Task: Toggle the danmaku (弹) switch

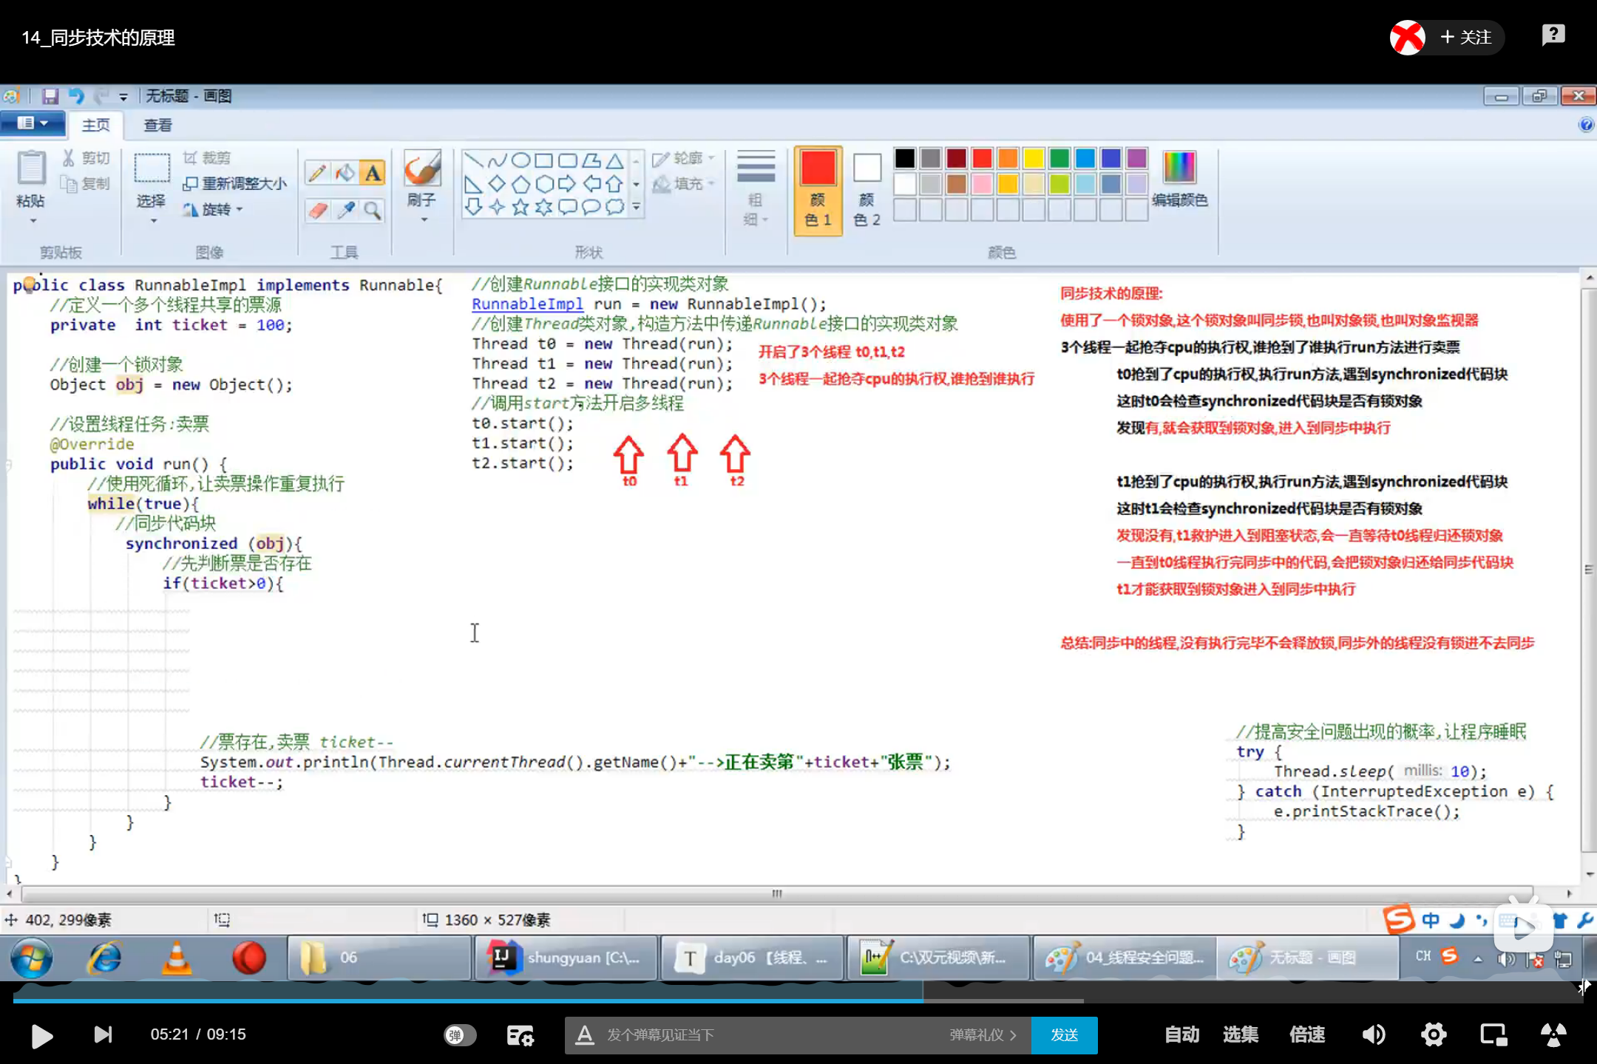Action: tap(459, 1035)
